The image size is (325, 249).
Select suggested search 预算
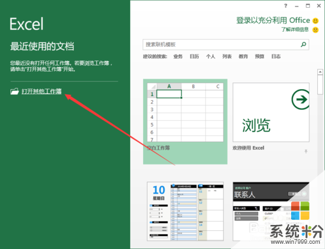coord(259,57)
